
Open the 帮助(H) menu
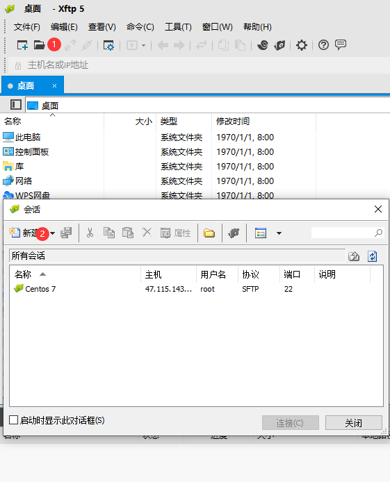coord(257,27)
